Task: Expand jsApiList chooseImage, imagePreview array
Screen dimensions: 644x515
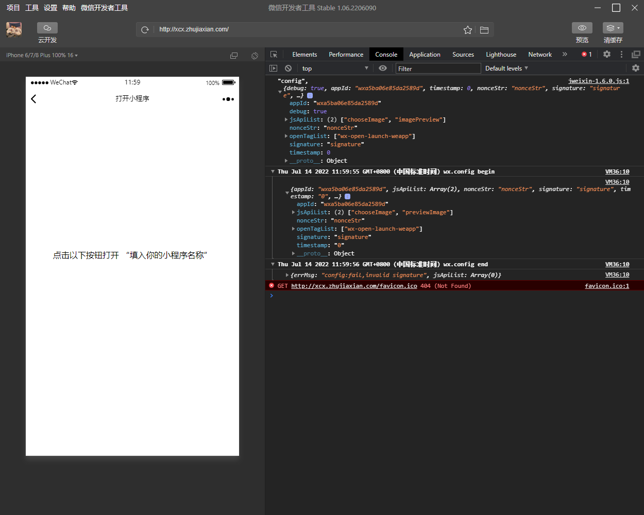Action: [286, 119]
